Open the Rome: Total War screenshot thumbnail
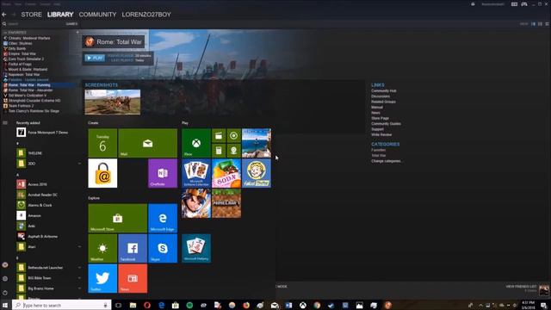 [x=113, y=102]
